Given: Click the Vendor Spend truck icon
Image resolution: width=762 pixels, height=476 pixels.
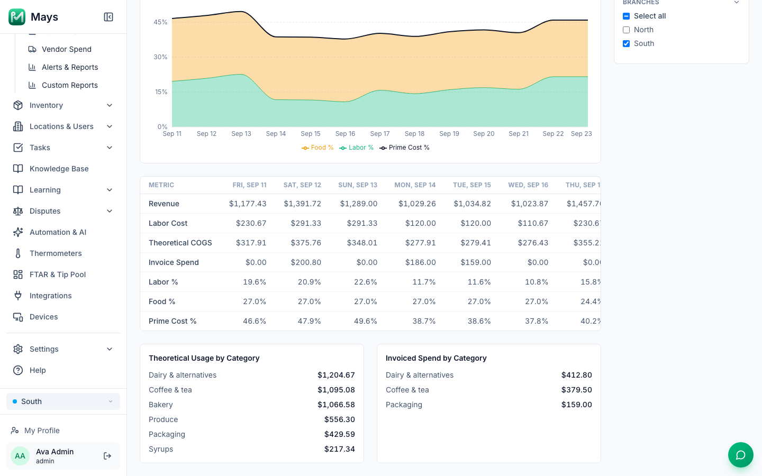Looking at the screenshot, I should 32,49.
